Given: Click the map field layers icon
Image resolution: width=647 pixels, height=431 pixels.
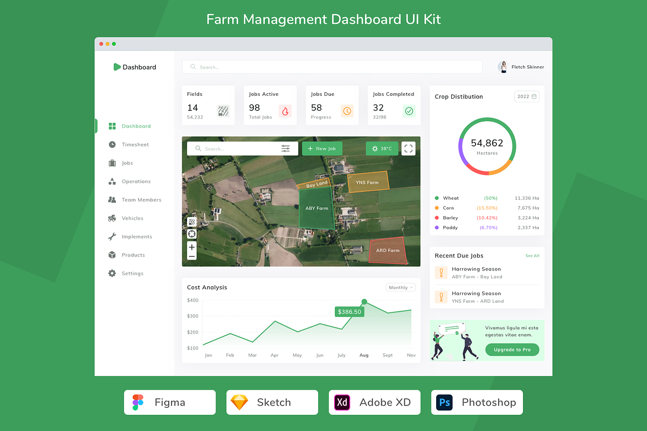Looking at the screenshot, I should point(192,222).
